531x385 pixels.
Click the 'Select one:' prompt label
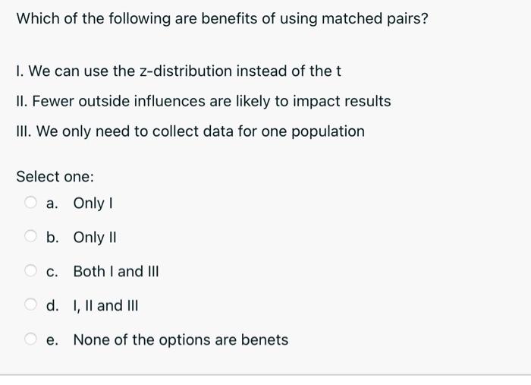(x=55, y=177)
